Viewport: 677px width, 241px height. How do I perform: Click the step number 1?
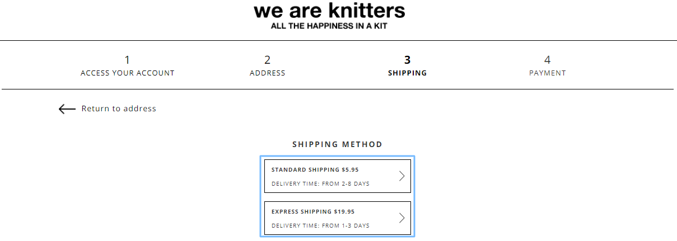click(127, 60)
